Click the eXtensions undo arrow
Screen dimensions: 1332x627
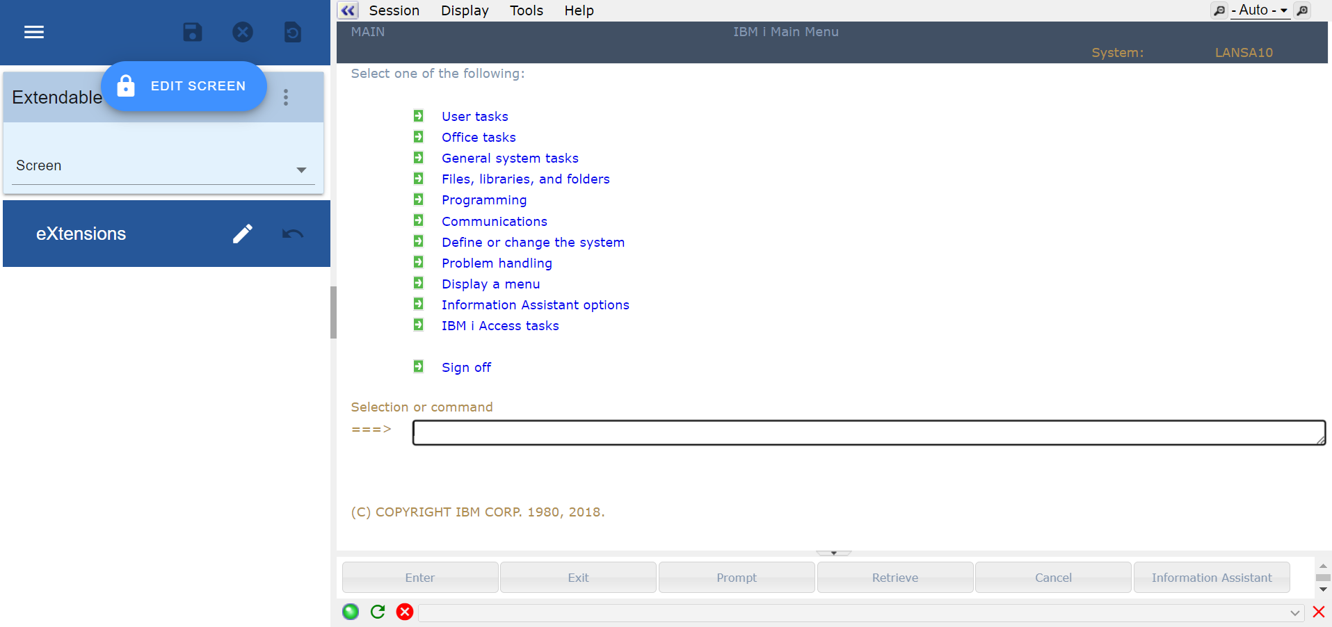(x=293, y=234)
